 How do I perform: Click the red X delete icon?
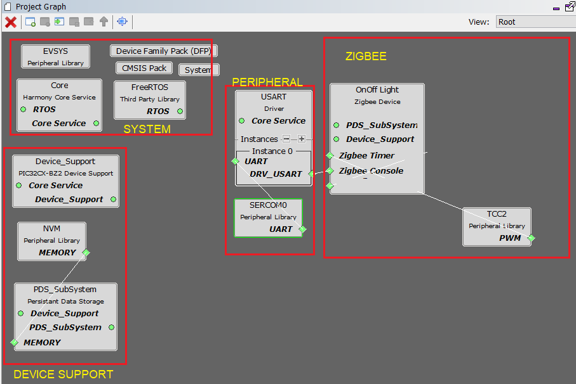tap(11, 22)
